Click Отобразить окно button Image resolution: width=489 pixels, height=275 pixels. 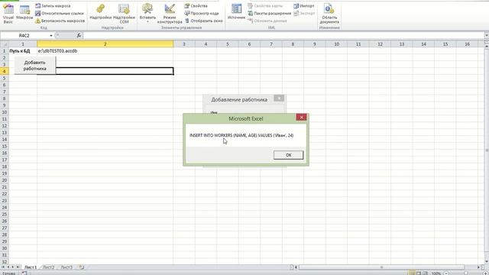tap(204, 21)
